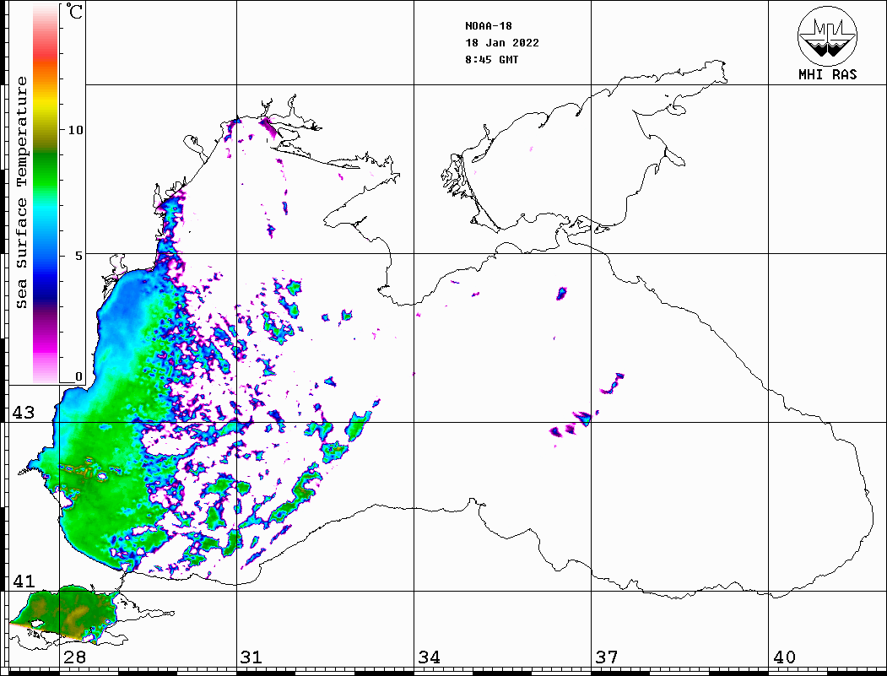This screenshot has height=676, width=887.
Task: Click the green Sea of Marmara temperature patch
Action: [x=65, y=615]
